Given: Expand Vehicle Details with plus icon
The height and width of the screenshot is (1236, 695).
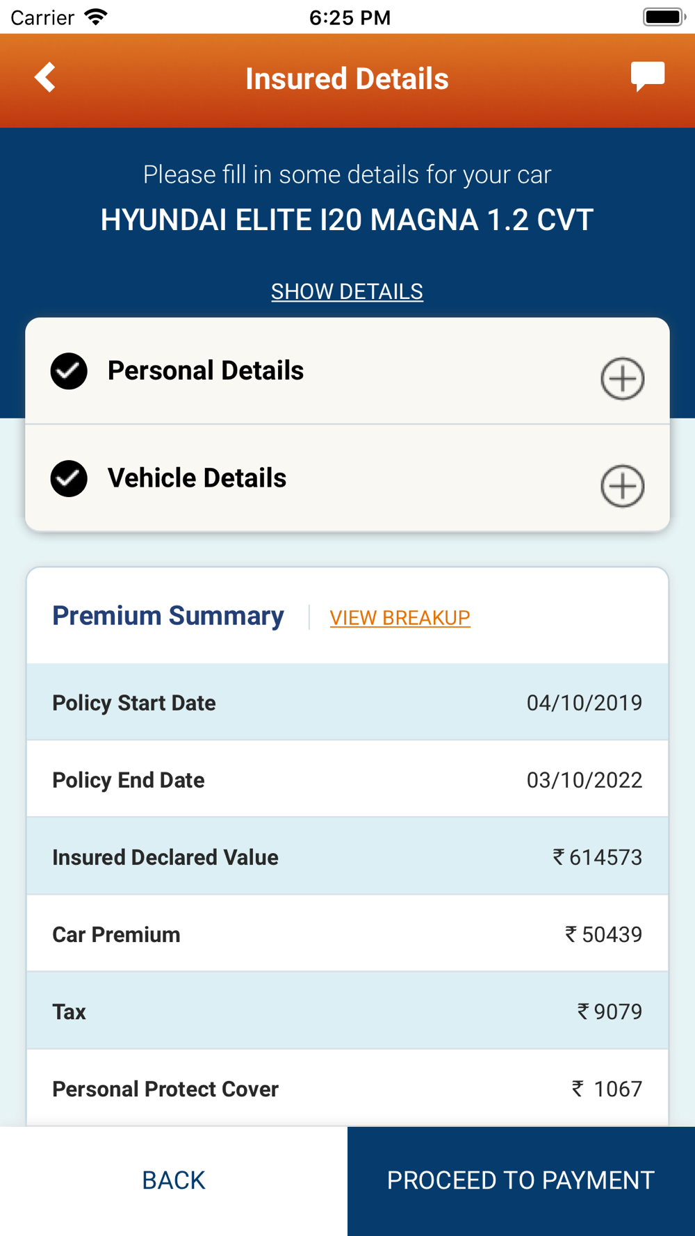Looking at the screenshot, I should tap(622, 486).
